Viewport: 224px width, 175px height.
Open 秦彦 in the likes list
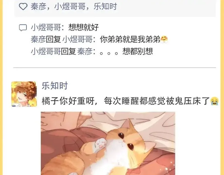pyautogui.click(x=38, y=6)
